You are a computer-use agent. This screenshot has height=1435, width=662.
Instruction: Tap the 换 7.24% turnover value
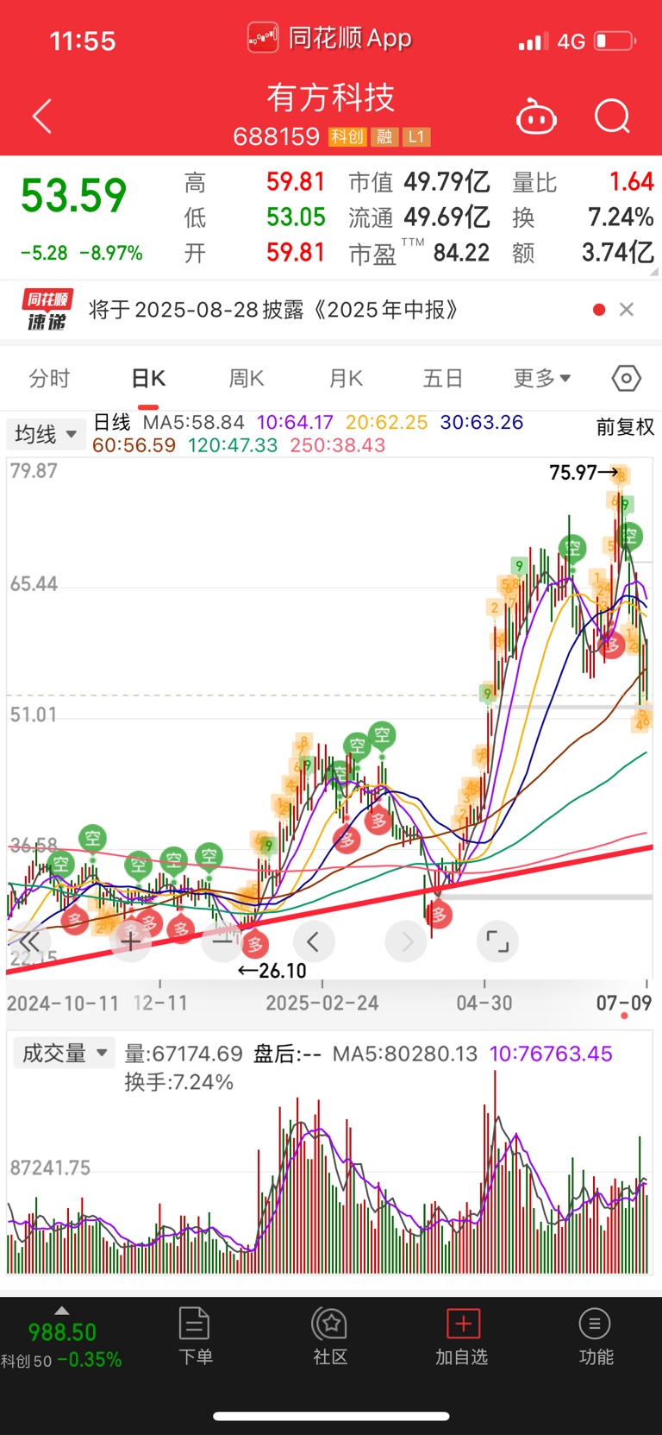(583, 217)
